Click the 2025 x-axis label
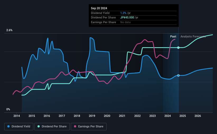Screen dimensions: 217x134 [183, 116]
